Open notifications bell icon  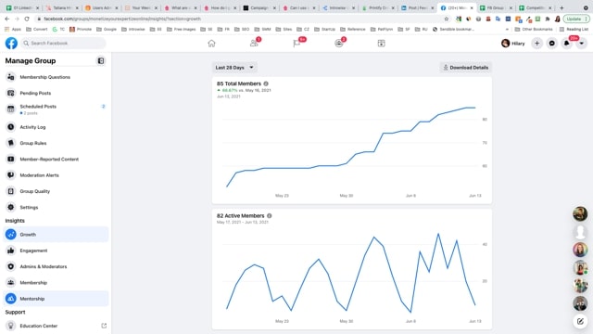coord(566,44)
